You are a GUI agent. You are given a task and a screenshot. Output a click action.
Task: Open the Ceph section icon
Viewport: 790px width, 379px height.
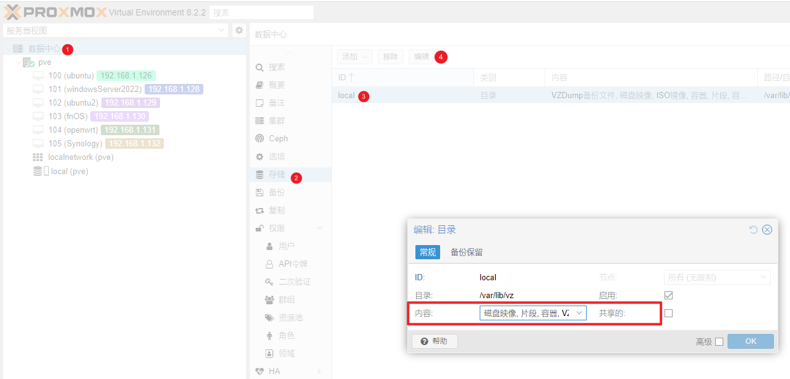[x=260, y=139]
